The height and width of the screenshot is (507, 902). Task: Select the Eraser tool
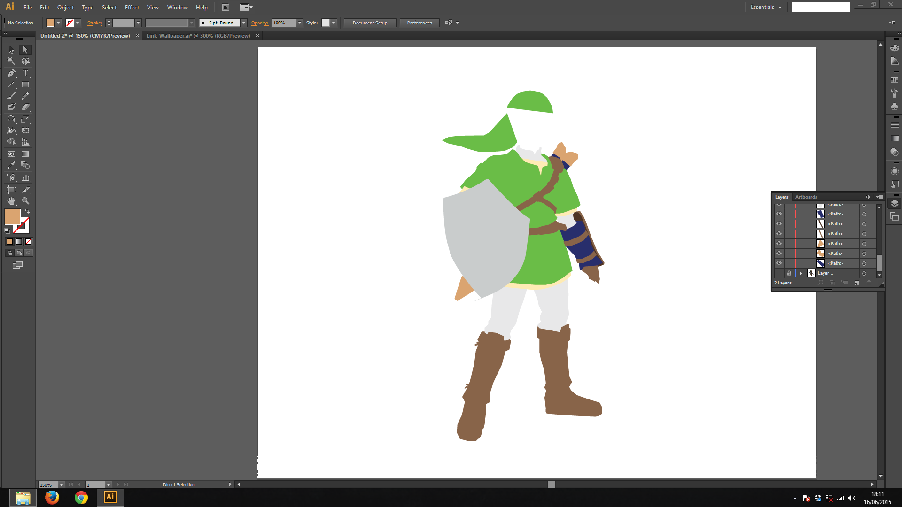click(x=25, y=108)
